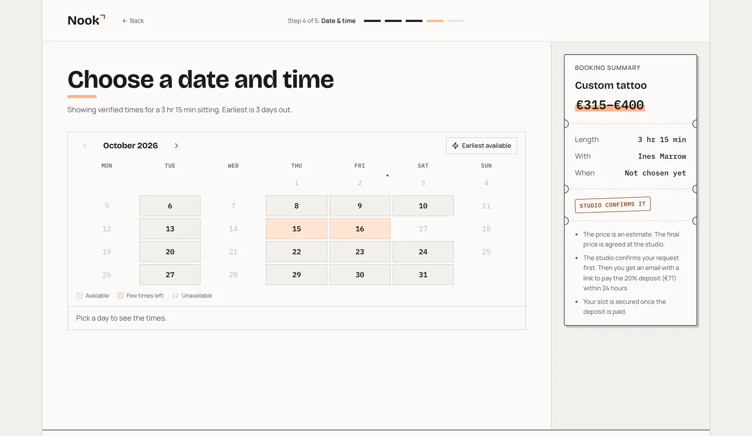
Task: Select Friday October 30
Action: [x=360, y=275]
